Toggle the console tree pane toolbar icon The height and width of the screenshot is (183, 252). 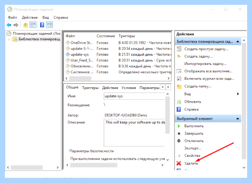(x=33, y=25)
